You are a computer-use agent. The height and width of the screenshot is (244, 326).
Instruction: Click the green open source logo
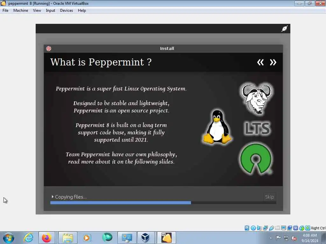(256, 159)
